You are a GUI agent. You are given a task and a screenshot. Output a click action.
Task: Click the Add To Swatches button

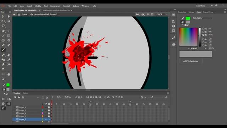[190, 61]
